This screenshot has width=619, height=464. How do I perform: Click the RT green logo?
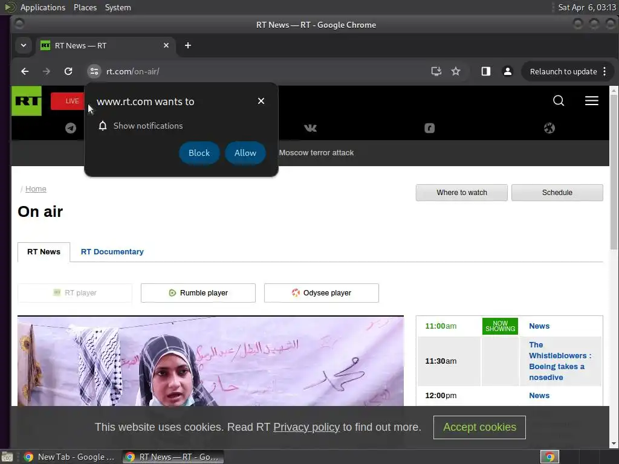27,101
